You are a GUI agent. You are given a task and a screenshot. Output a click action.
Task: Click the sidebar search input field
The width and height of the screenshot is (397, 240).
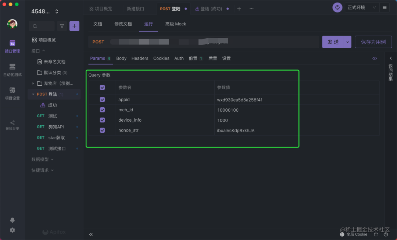[42, 26]
